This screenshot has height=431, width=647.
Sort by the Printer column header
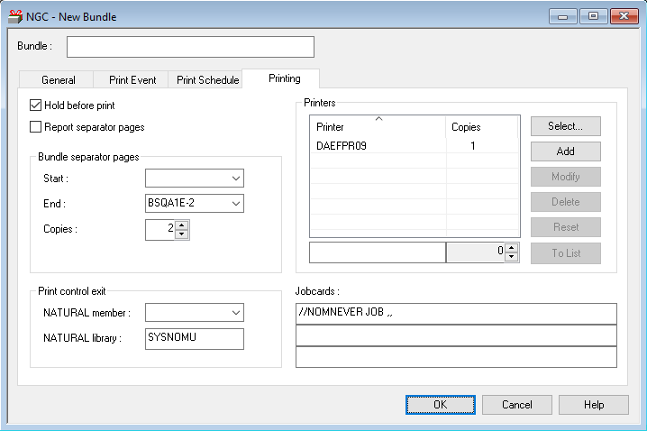(378, 127)
